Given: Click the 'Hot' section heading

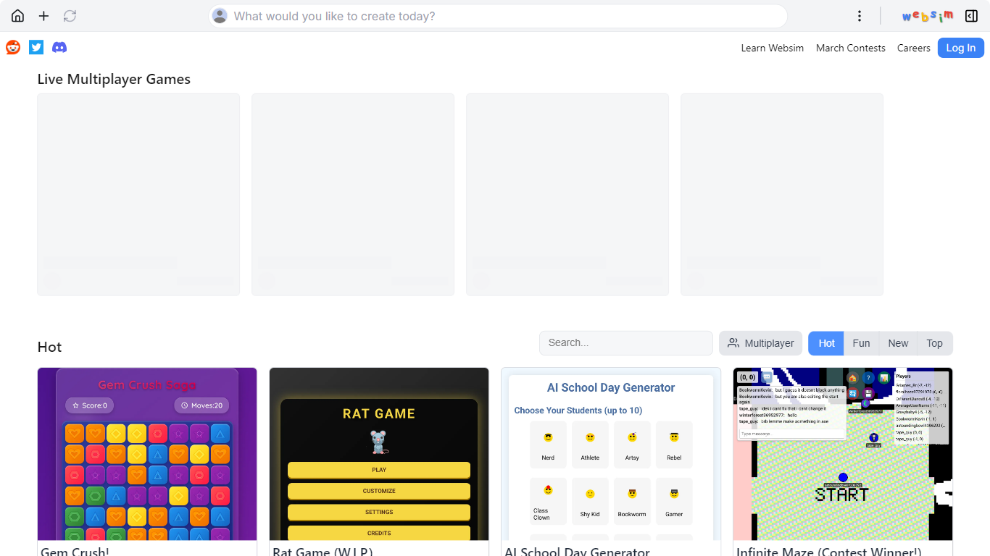Looking at the screenshot, I should pos(49,347).
